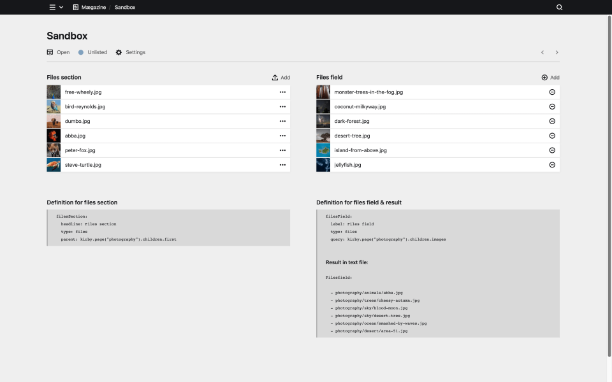Open the search magnifier in top bar
Viewport: 612px width, 382px height.
point(559,7)
